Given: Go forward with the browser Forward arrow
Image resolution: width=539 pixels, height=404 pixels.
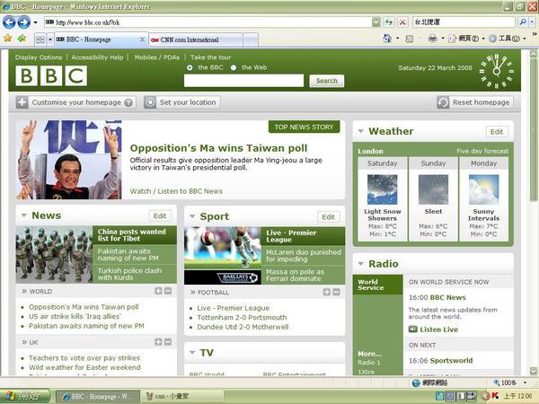Looking at the screenshot, I should click(x=23, y=22).
